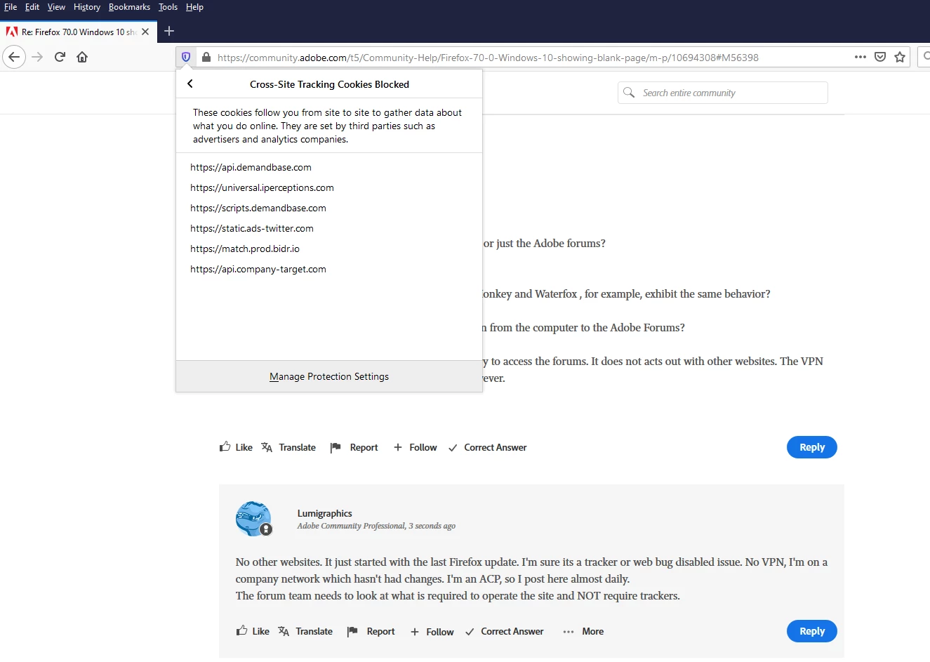Focus the Search entire community field
Image resolution: width=930 pixels, height=662 pixels.
click(x=723, y=93)
